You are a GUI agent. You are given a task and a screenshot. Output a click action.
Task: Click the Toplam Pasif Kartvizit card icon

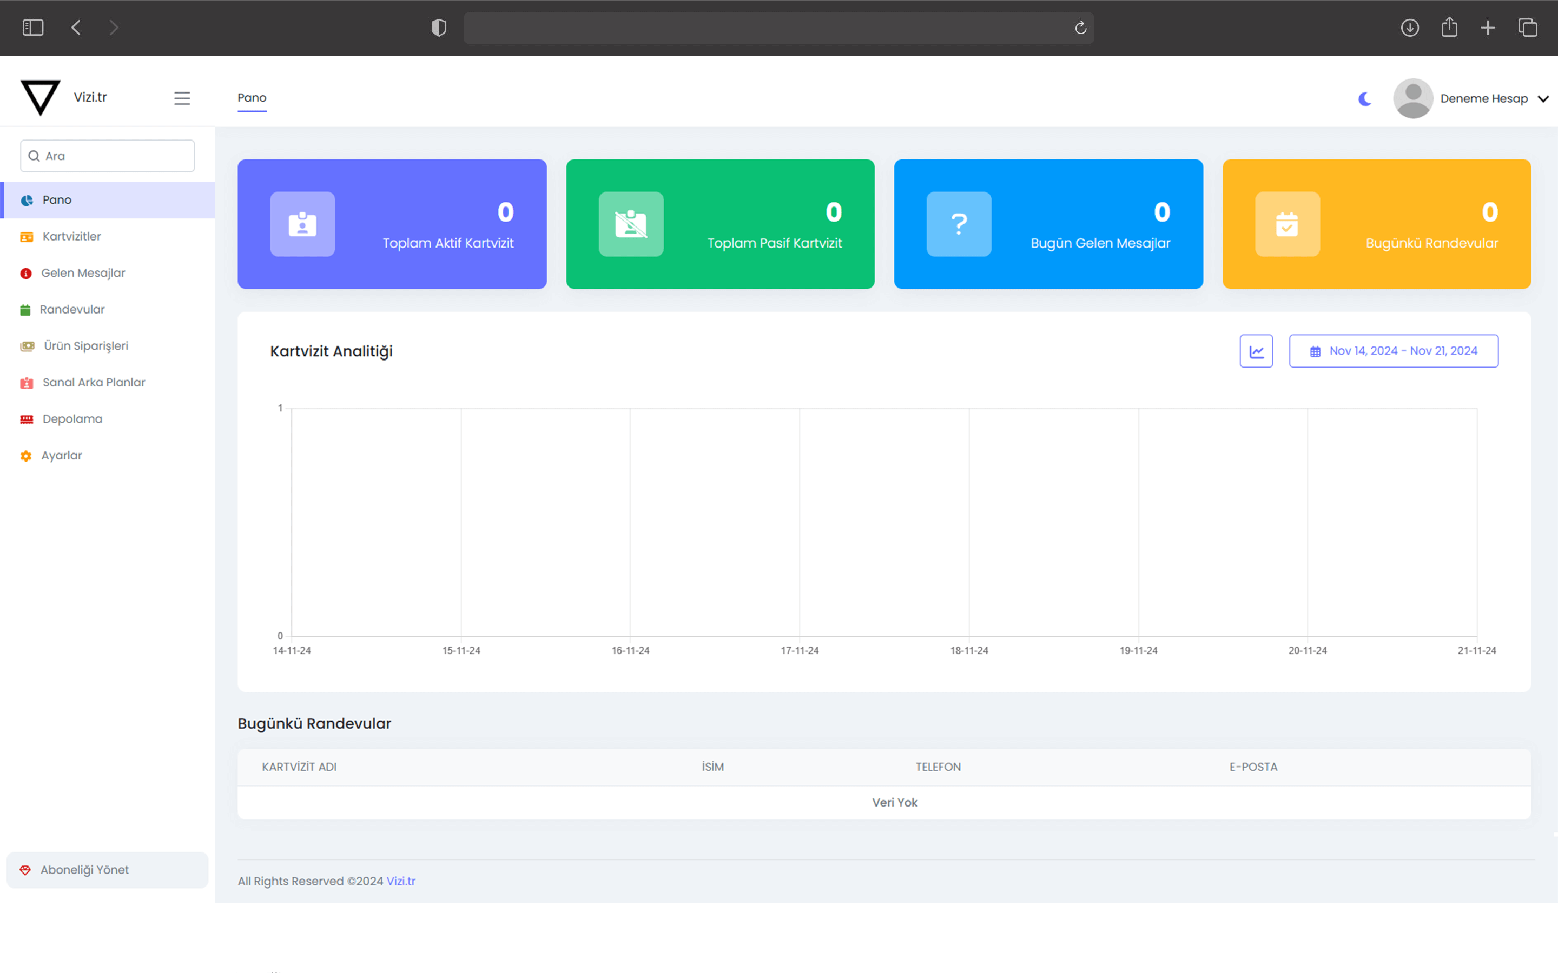click(631, 224)
